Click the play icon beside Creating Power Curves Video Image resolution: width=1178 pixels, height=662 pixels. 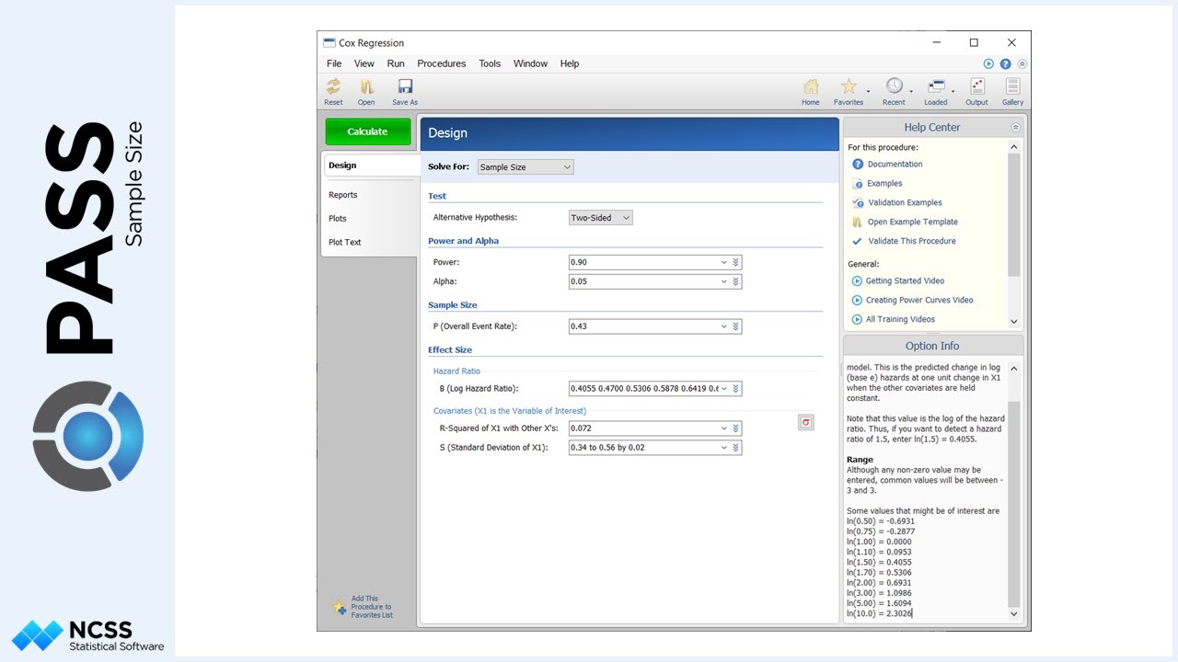pos(857,301)
